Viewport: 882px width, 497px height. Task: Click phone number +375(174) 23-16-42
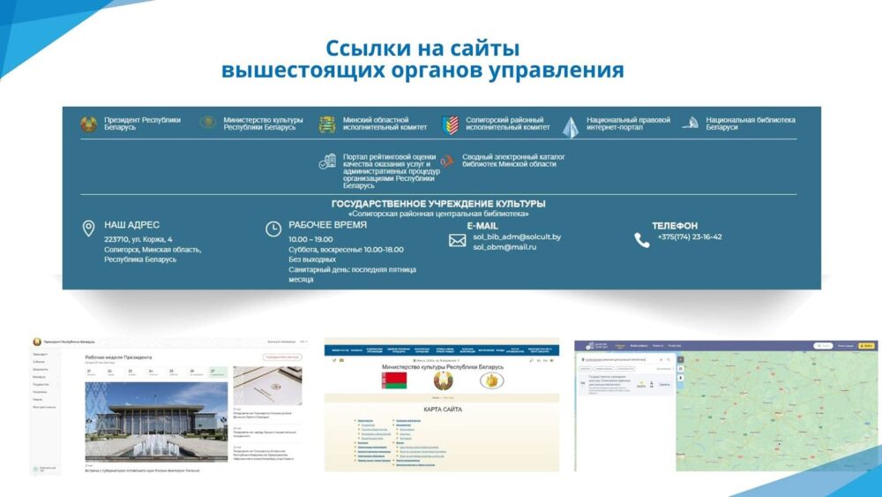pos(690,237)
